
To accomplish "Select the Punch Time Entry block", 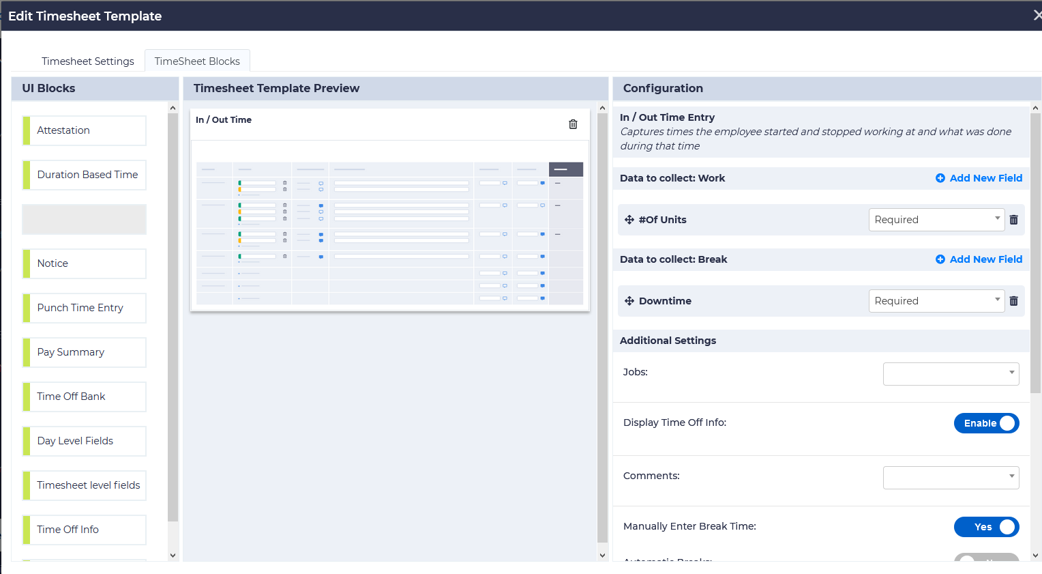I will pyautogui.click(x=85, y=308).
